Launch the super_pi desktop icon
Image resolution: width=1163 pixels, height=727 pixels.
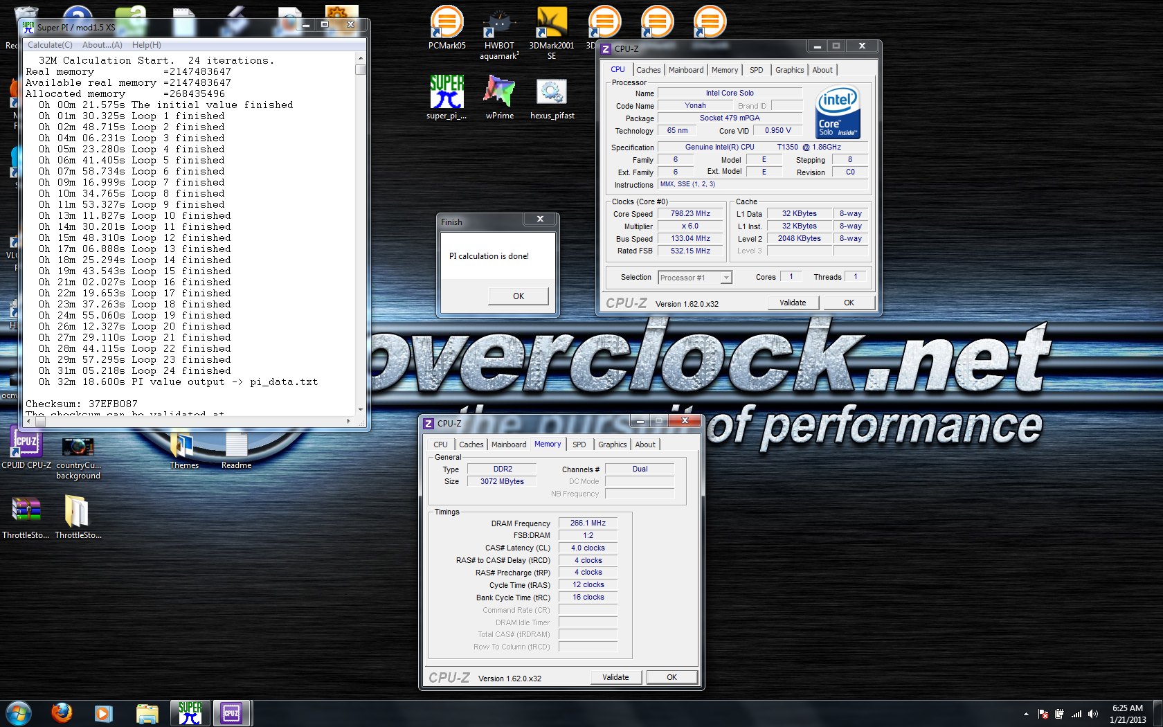click(x=447, y=97)
